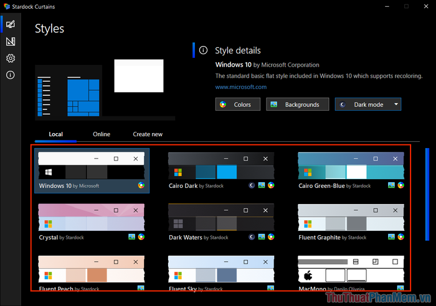Click the style description starting 'The standard basic flat'

[319, 76]
